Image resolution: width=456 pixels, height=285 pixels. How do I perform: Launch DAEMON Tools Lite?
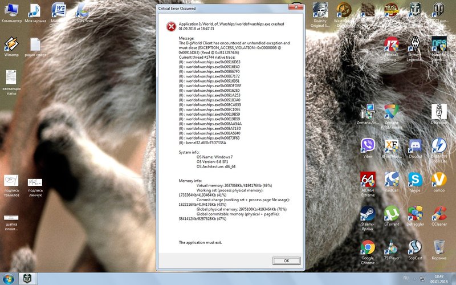tap(439, 150)
